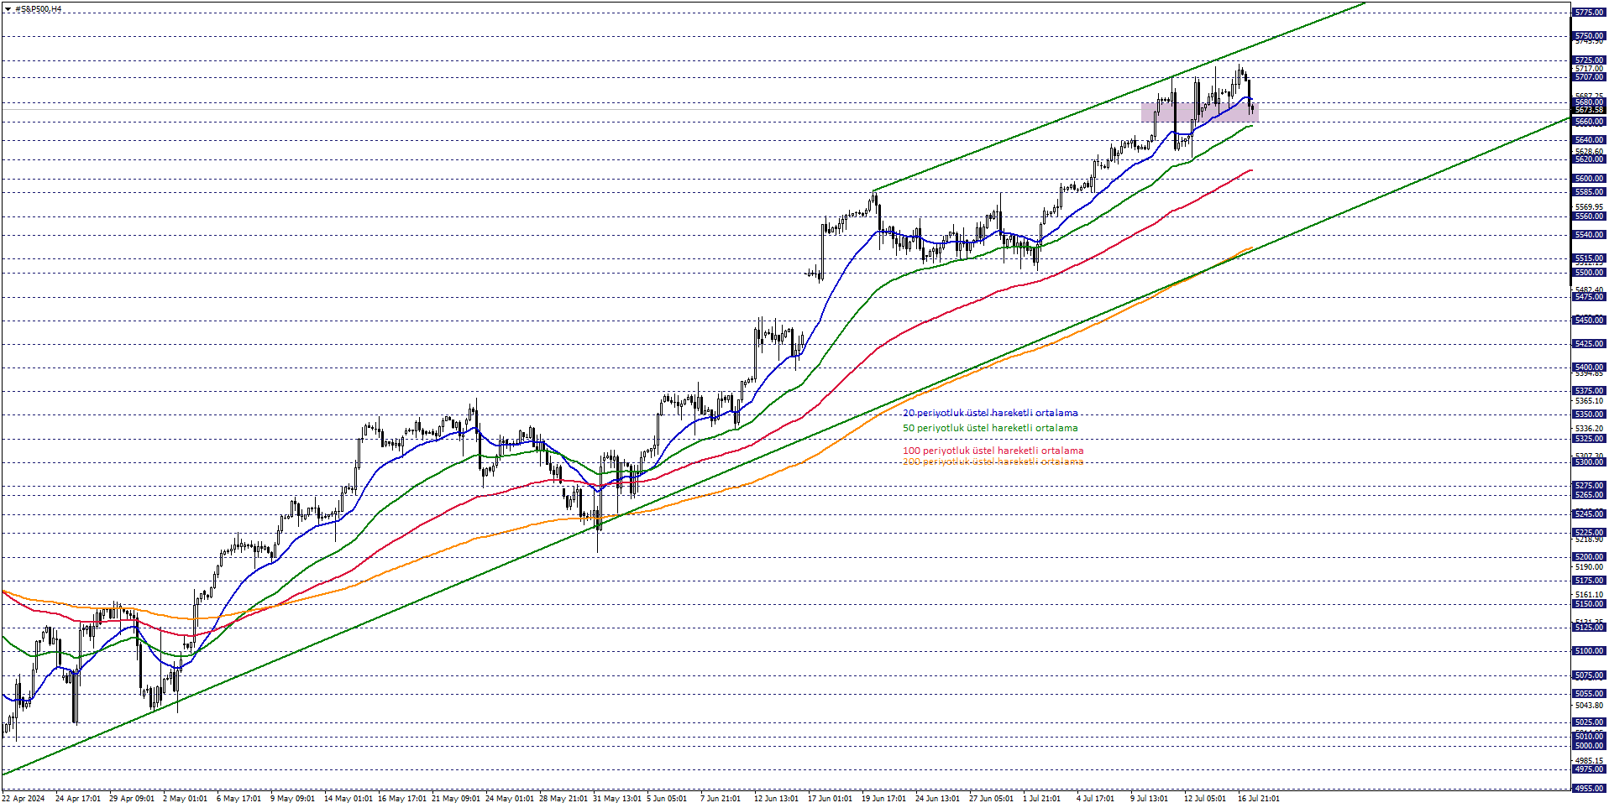Click the 5750.00 price level tag

(x=1589, y=36)
